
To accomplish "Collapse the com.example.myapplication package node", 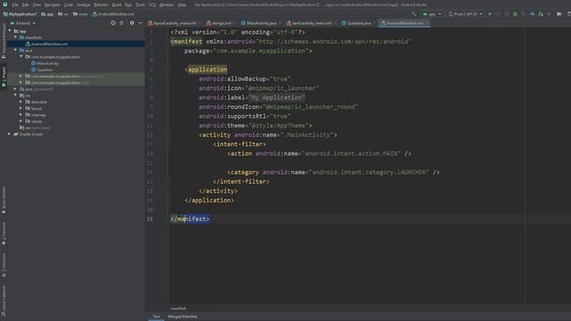I will 21,57.
